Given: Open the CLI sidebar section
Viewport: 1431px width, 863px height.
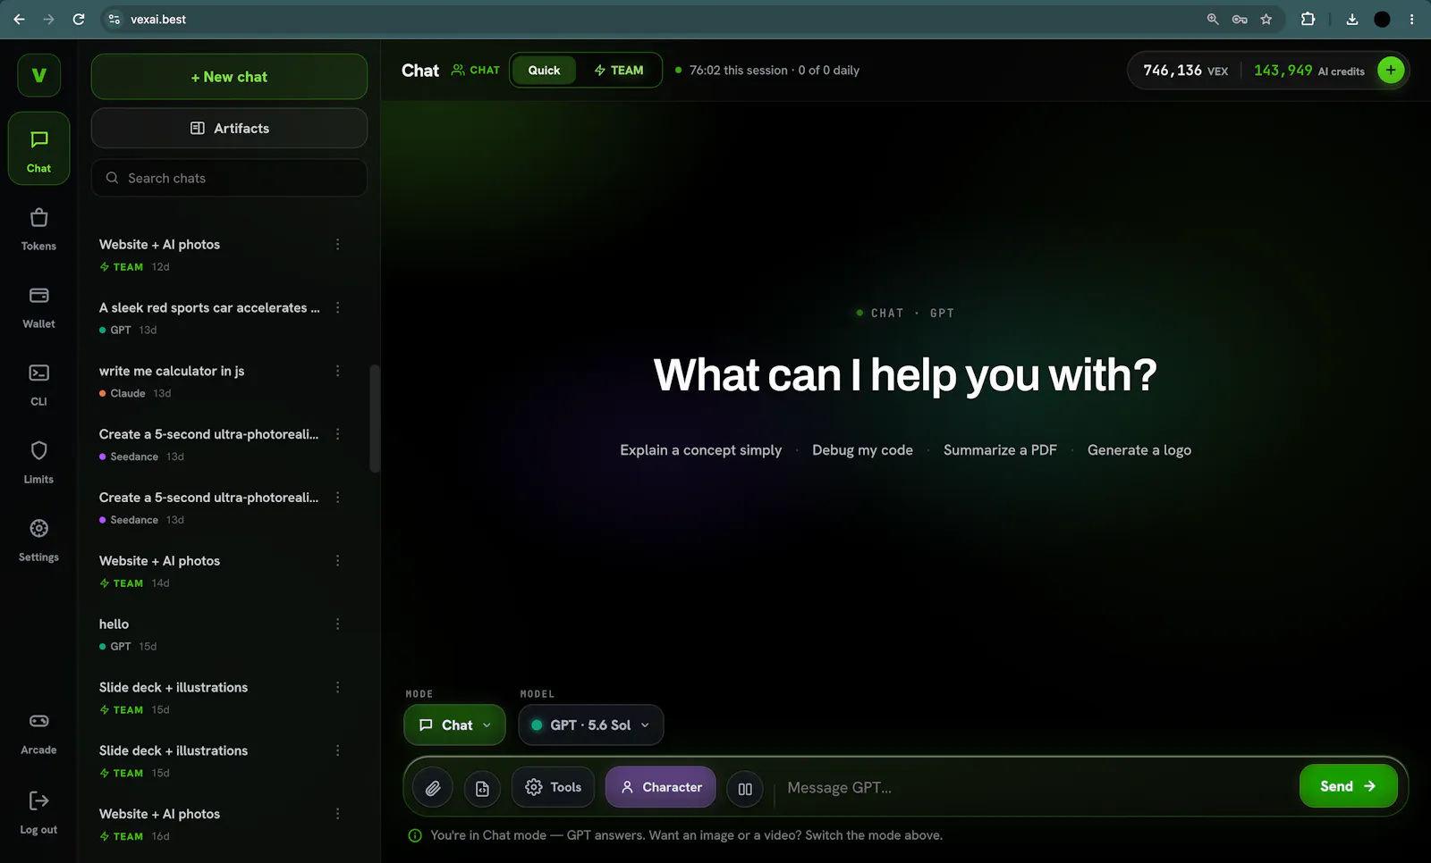Looking at the screenshot, I should coord(38,384).
